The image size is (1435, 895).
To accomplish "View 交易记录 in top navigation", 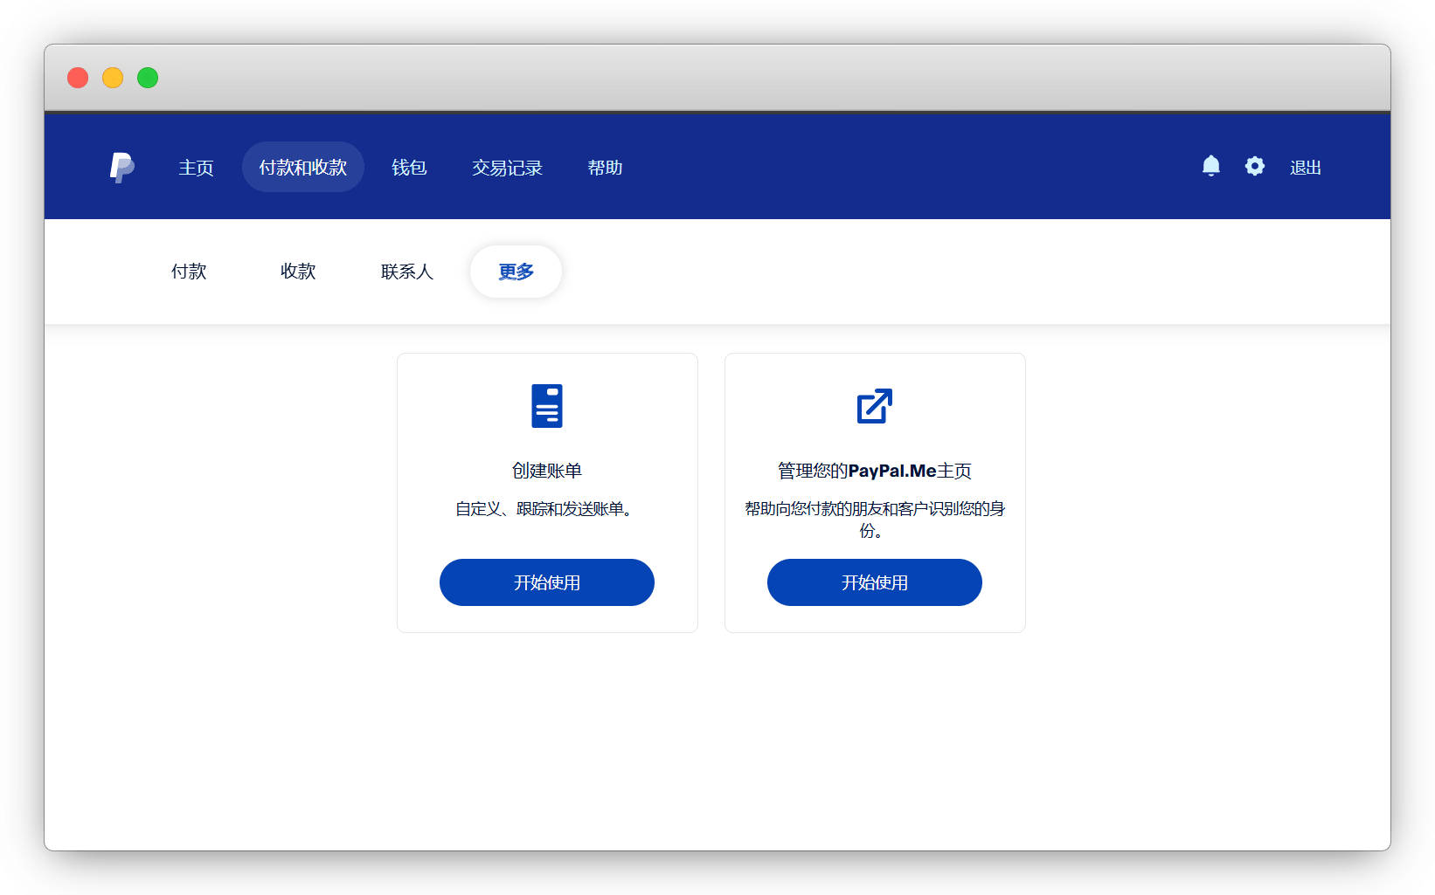I will click(x=507, y=168).
